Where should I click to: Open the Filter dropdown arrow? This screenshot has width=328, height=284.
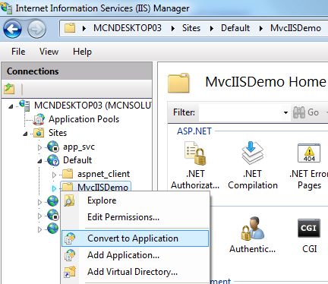tap(285, 112)
